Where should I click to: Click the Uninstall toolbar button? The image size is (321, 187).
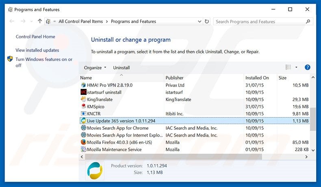coord(121,67)
